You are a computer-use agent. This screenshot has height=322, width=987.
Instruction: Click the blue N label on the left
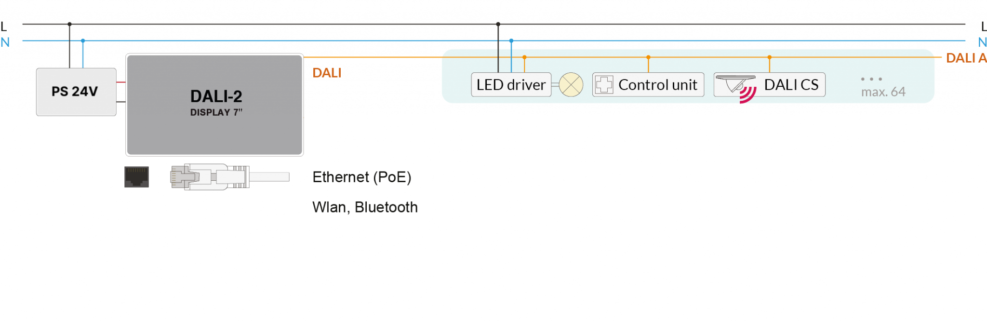tap(5, 42)
